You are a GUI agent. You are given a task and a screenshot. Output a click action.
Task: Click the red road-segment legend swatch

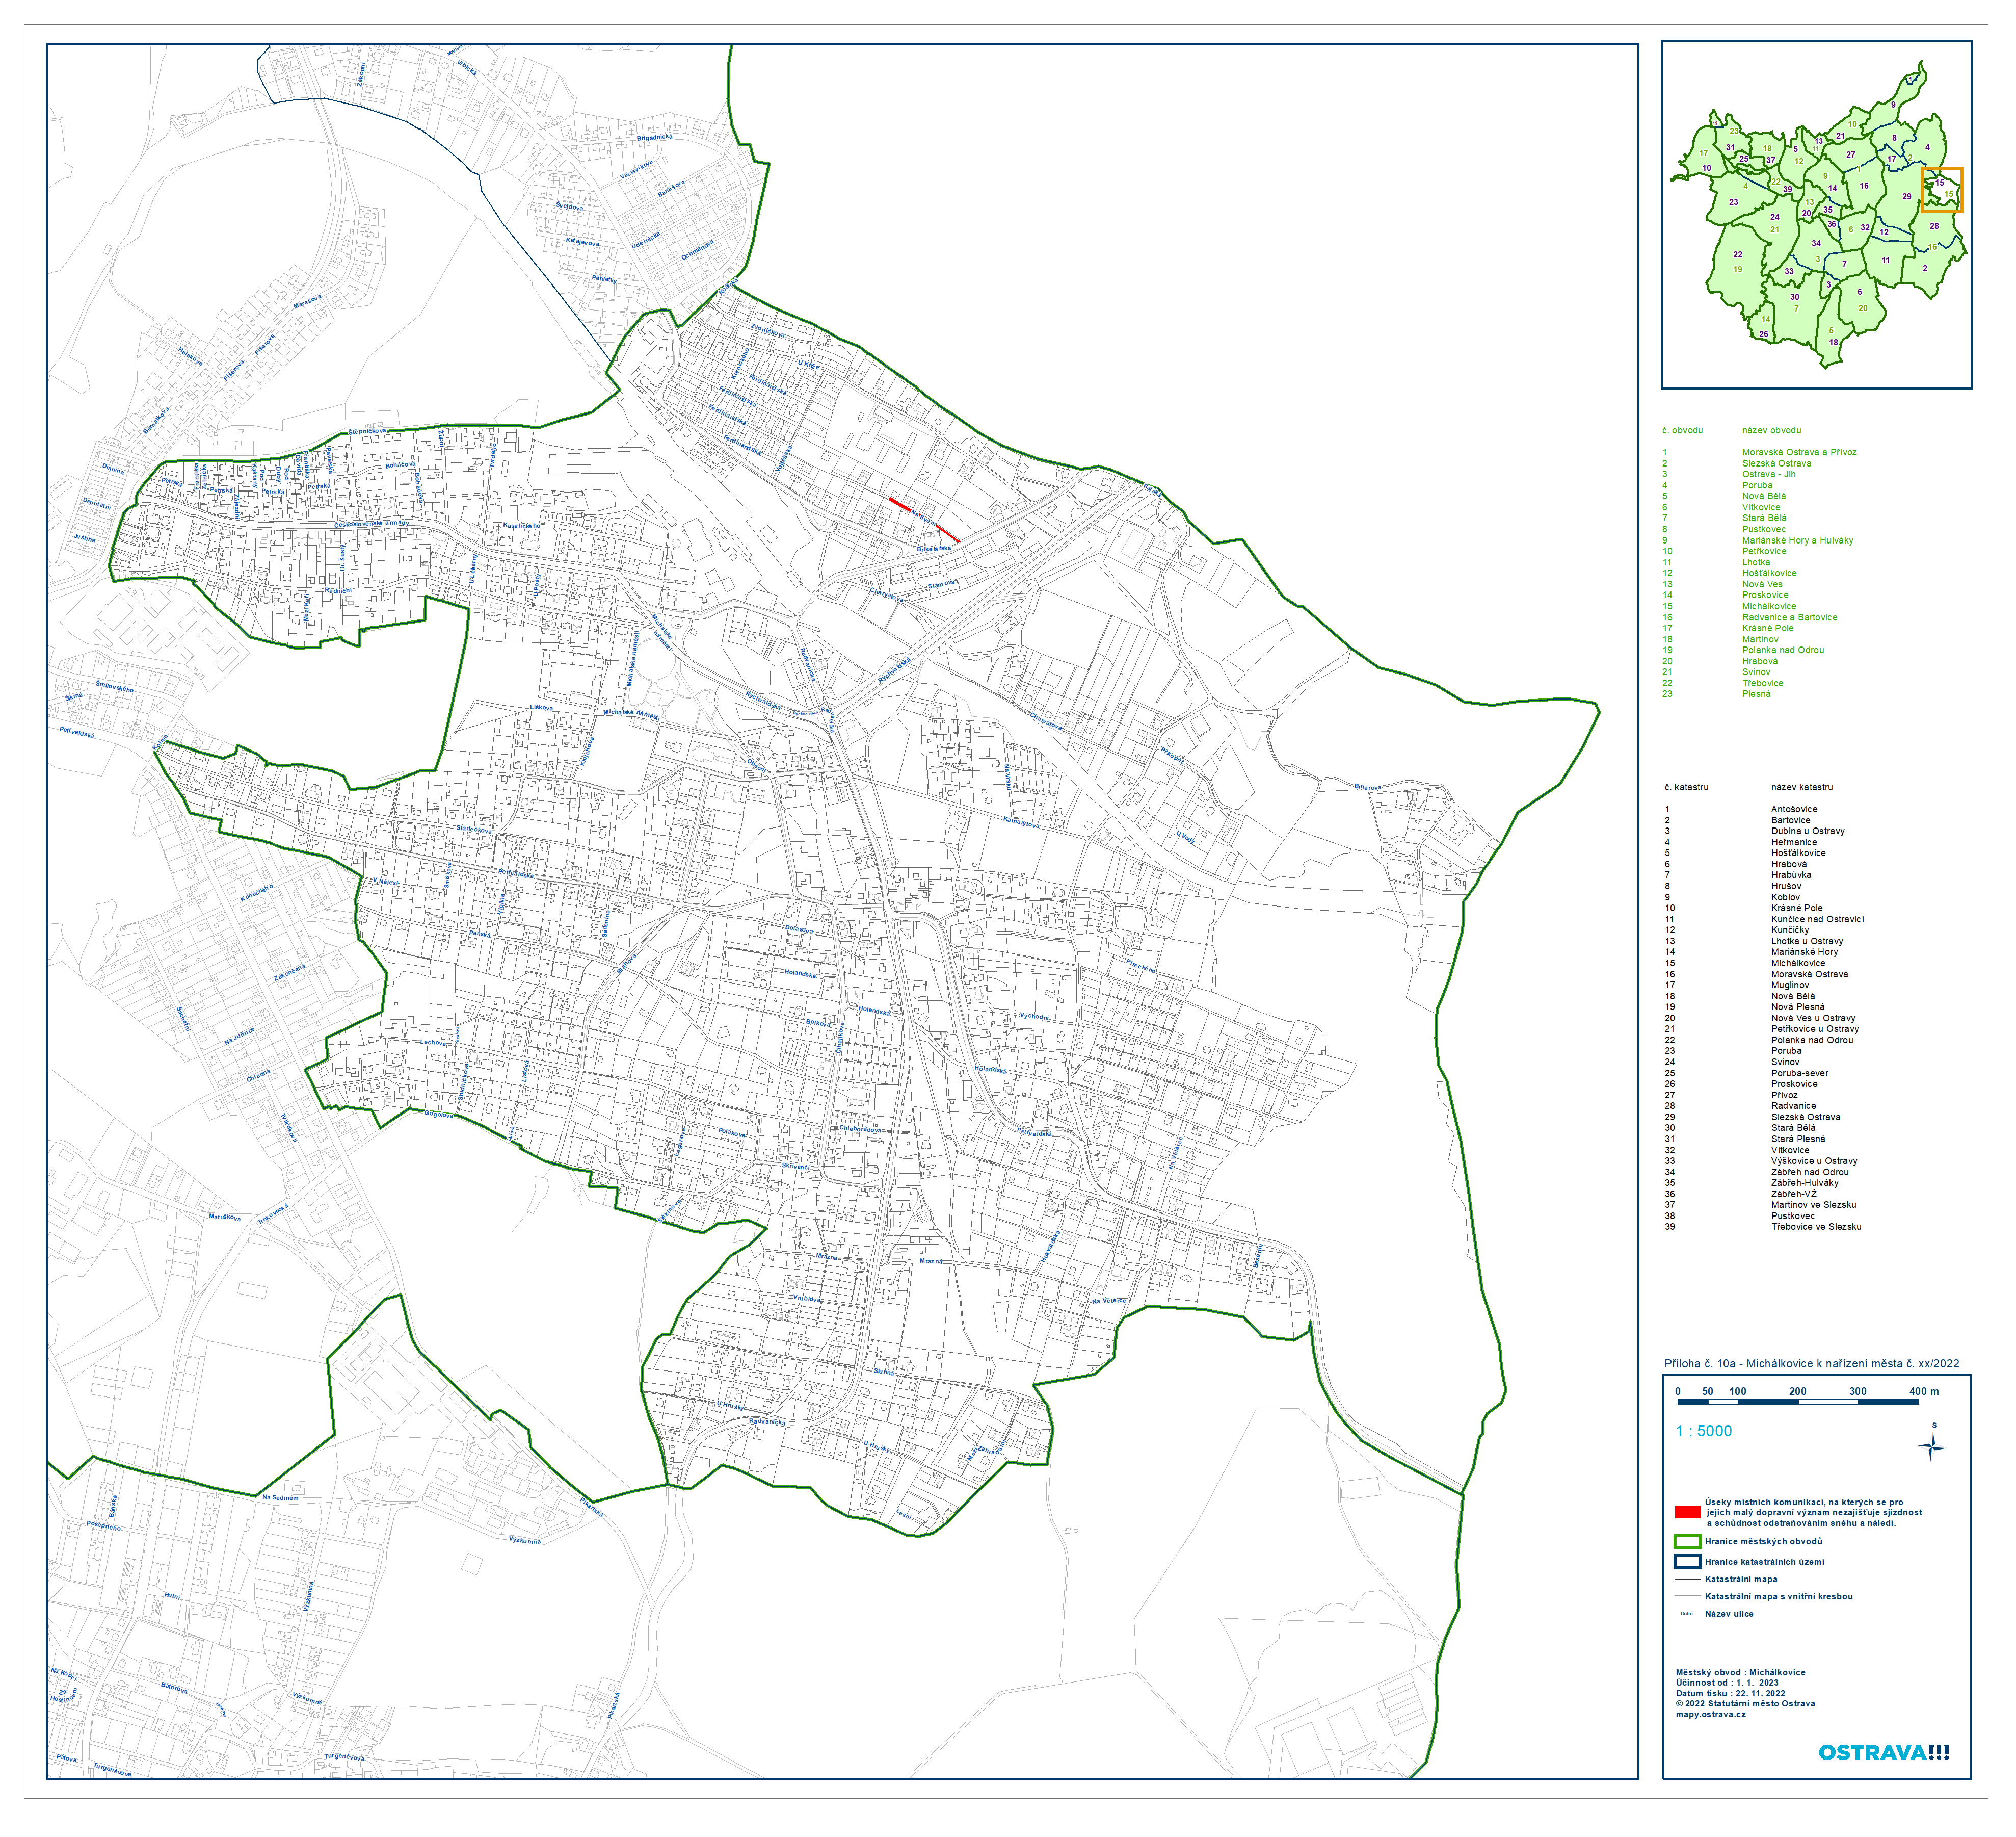[1688, 1512]
